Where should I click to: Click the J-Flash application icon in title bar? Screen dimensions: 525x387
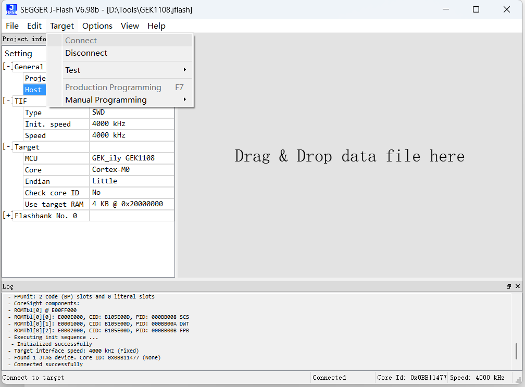(x=11, y=9)
